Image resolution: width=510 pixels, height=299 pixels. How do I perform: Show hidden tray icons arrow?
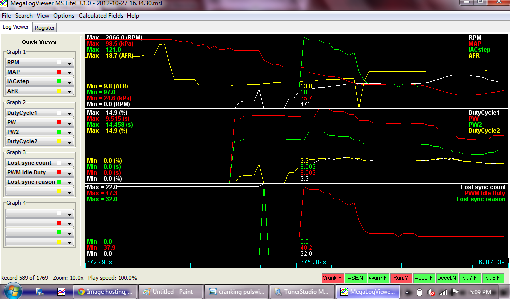[407, 292]
